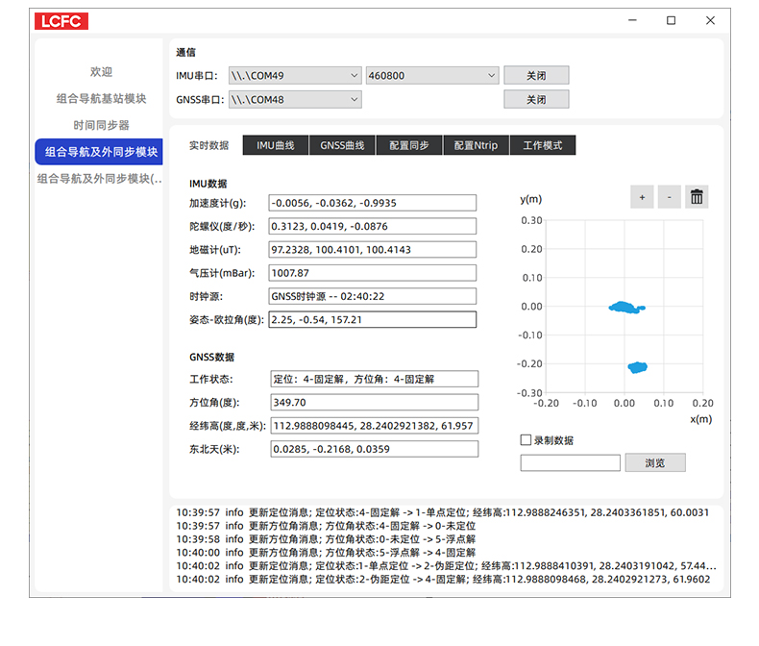This screenshot has height=646, width=759.
Task: Select the 配置同步 tab
Action: (x=408, y=146)
